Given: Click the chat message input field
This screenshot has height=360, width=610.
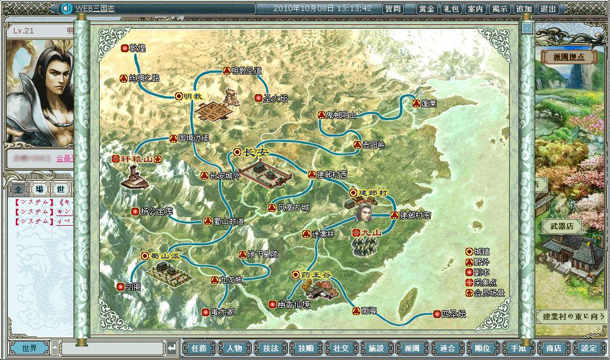Looking at the screenshot, I should pyautogui.click(x=112, y=348).
